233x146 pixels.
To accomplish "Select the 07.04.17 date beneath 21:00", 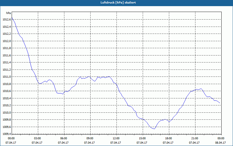I will pyautogui.click(x=194, y=143).
